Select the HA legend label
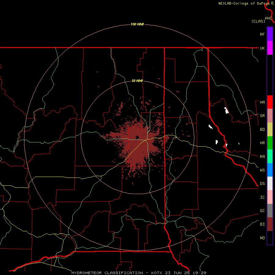Viewport: 275px width, 275px height. [262, 102]
